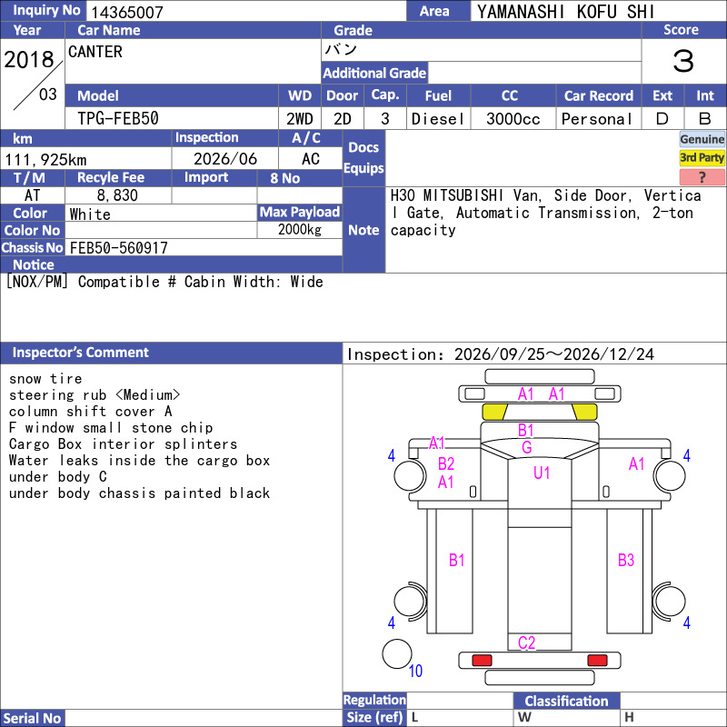
Task: Select the G windshield marker
Action: tap(527, 447)
